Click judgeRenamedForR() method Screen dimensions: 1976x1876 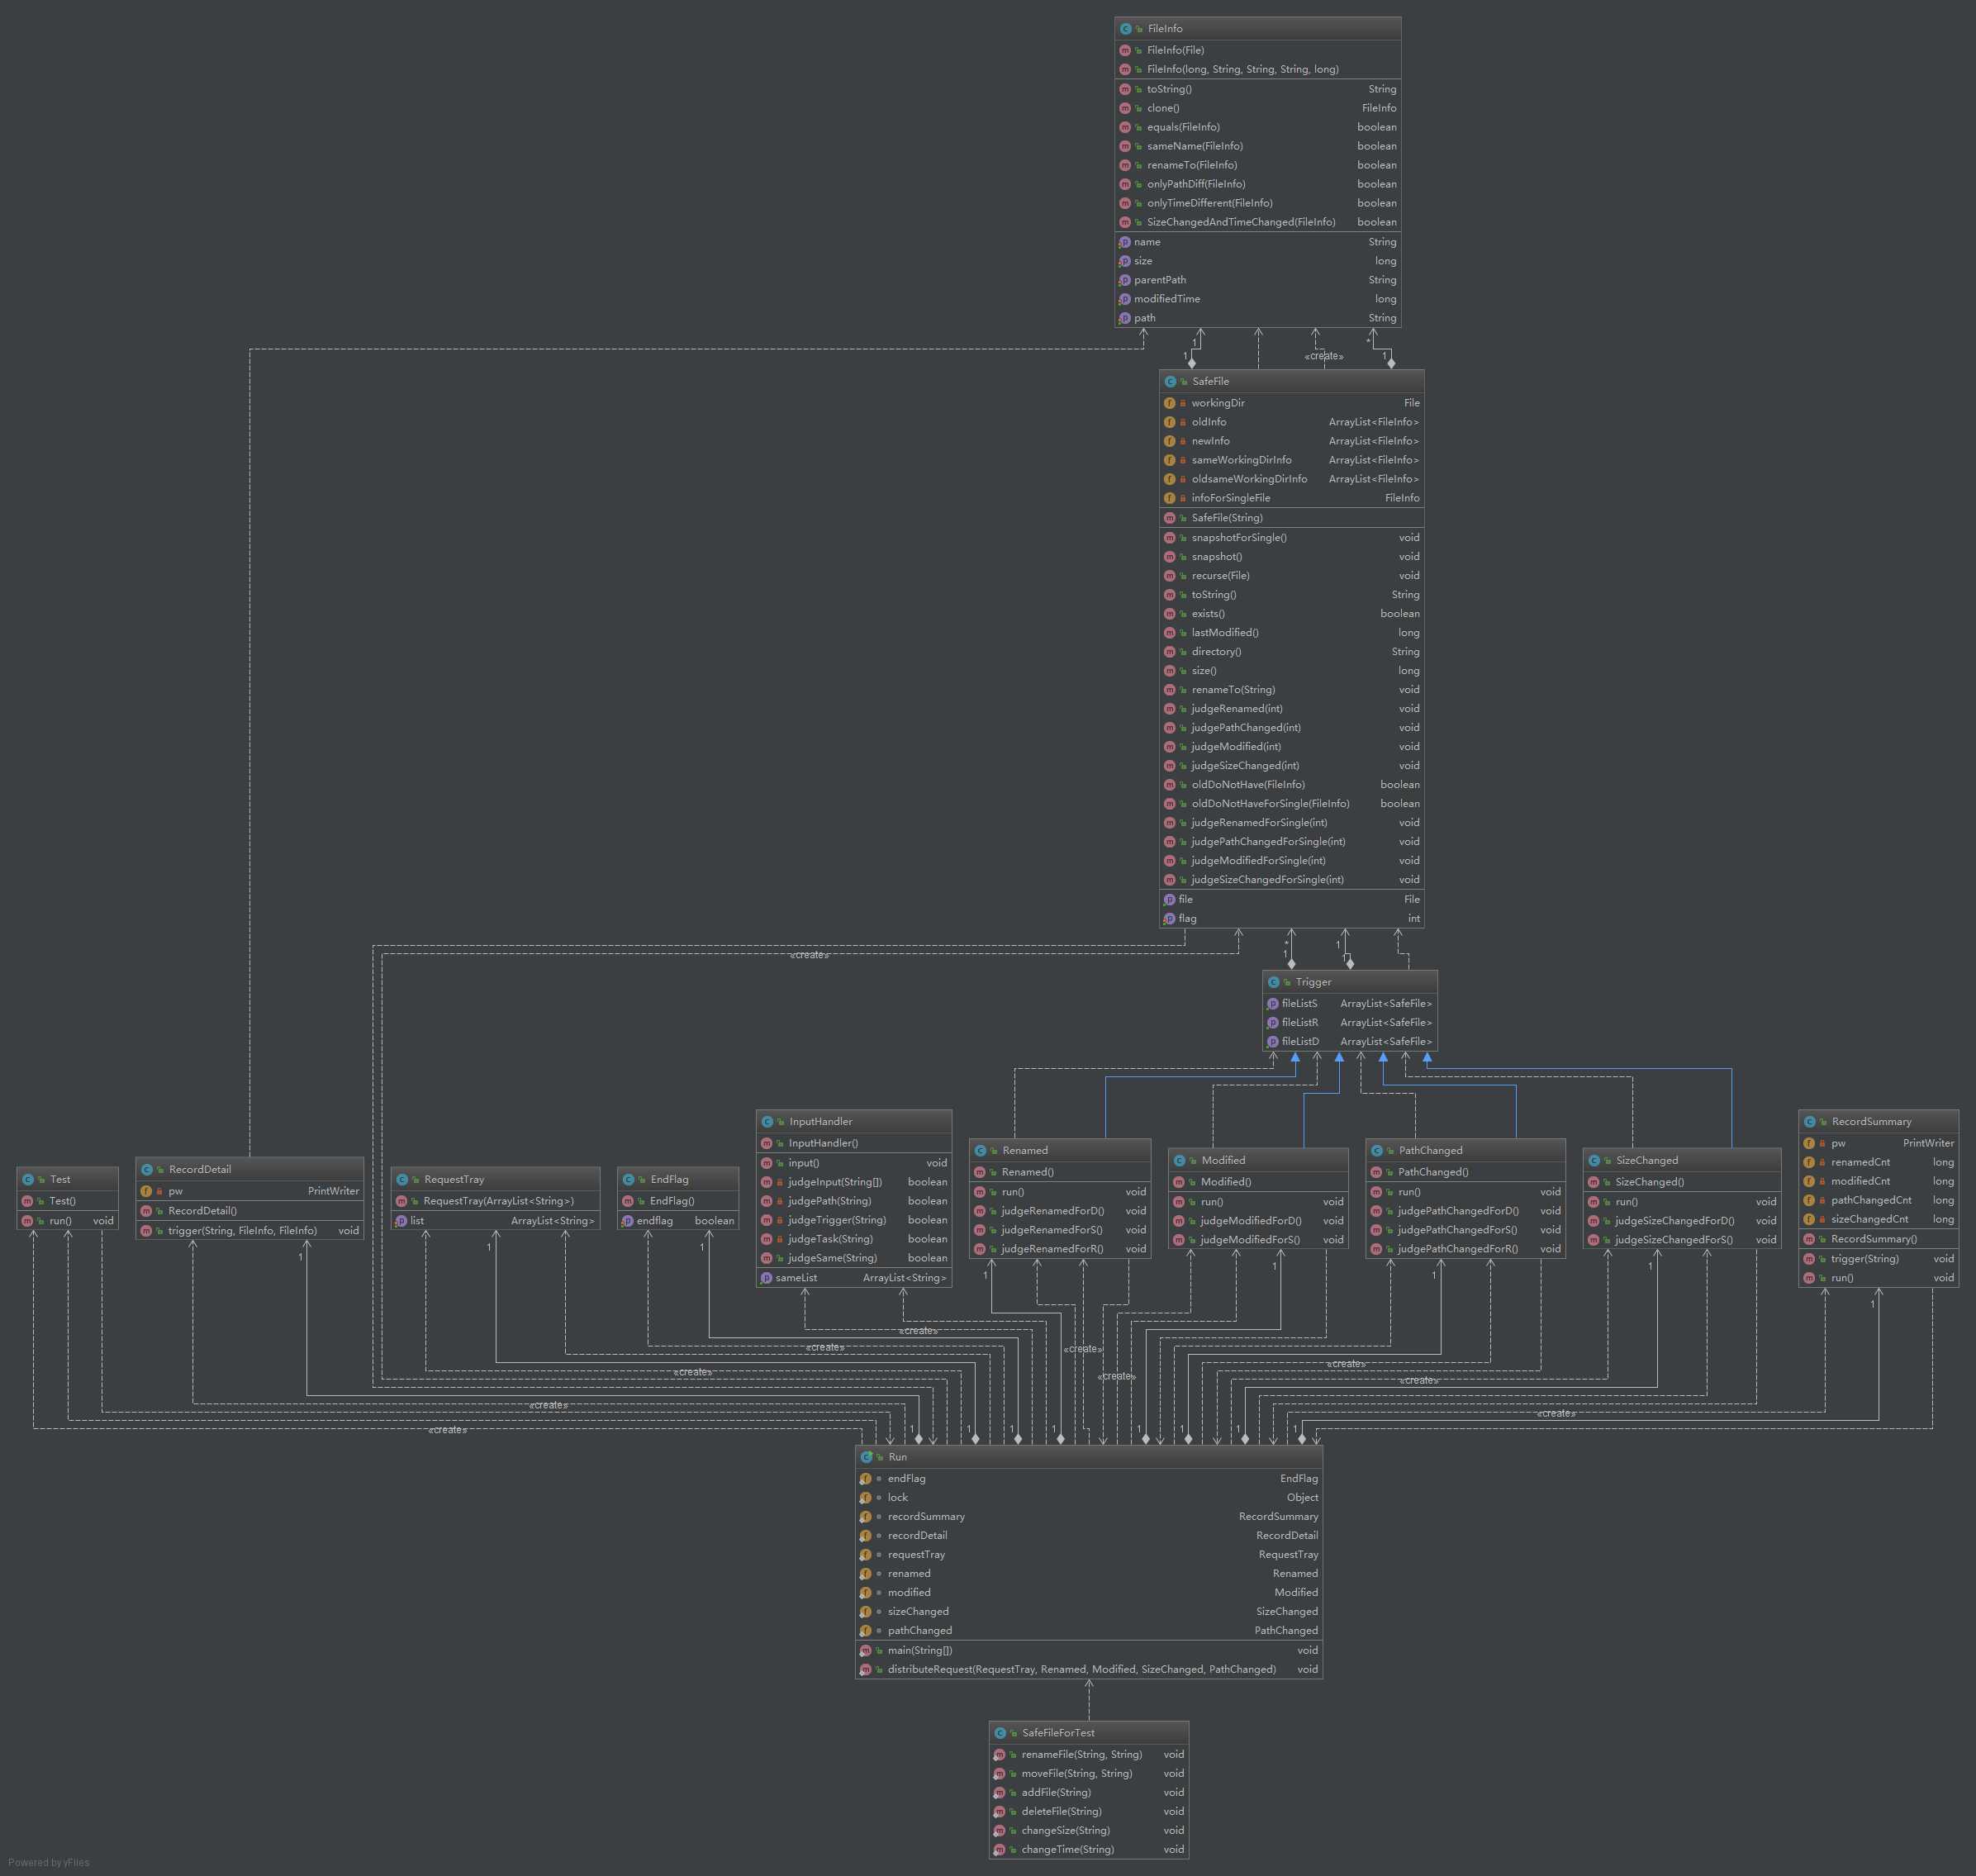tap(1060, 1249)
